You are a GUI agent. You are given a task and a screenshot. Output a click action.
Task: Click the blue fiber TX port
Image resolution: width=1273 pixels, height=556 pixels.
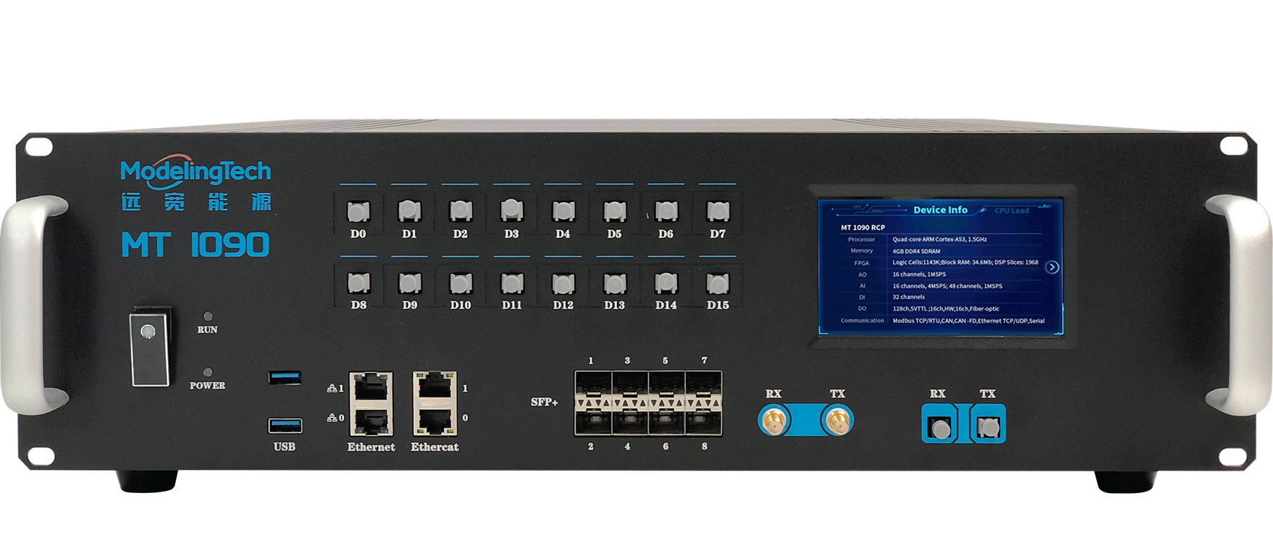pyautogui.click(x=987, y=425)
